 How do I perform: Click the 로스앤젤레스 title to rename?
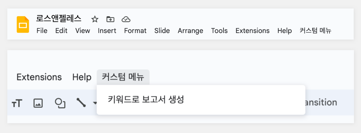click(x=59, y=19)
